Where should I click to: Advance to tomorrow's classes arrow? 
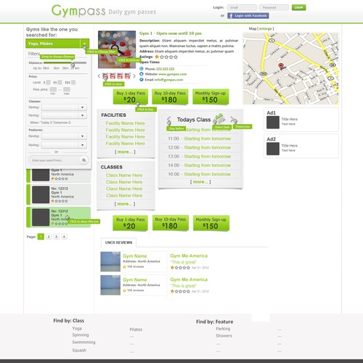tap(233, 119)
